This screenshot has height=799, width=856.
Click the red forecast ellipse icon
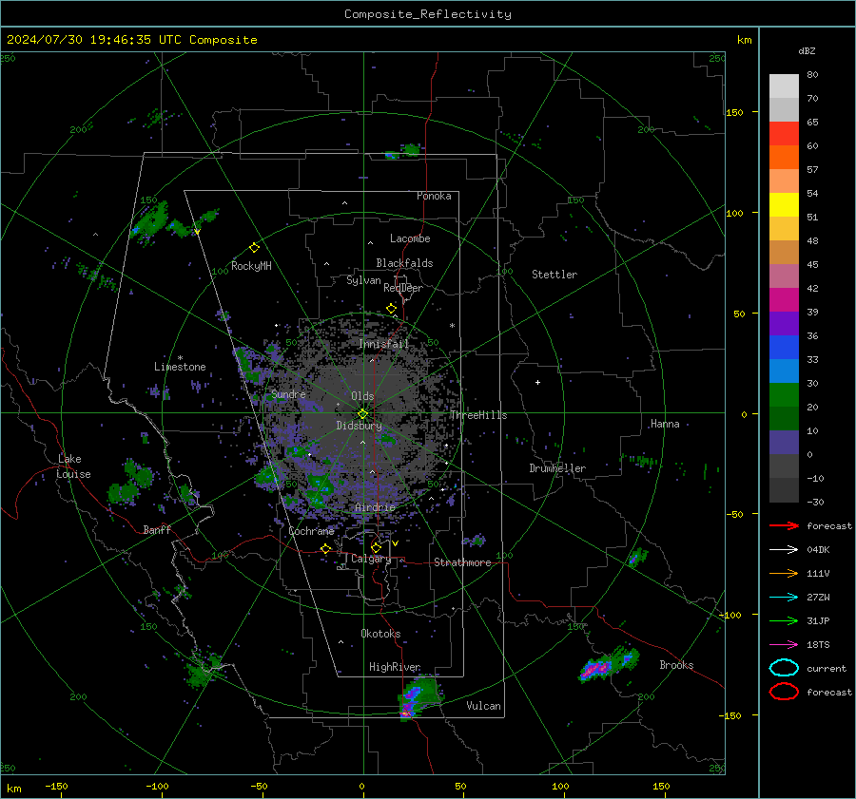point(783,692)
